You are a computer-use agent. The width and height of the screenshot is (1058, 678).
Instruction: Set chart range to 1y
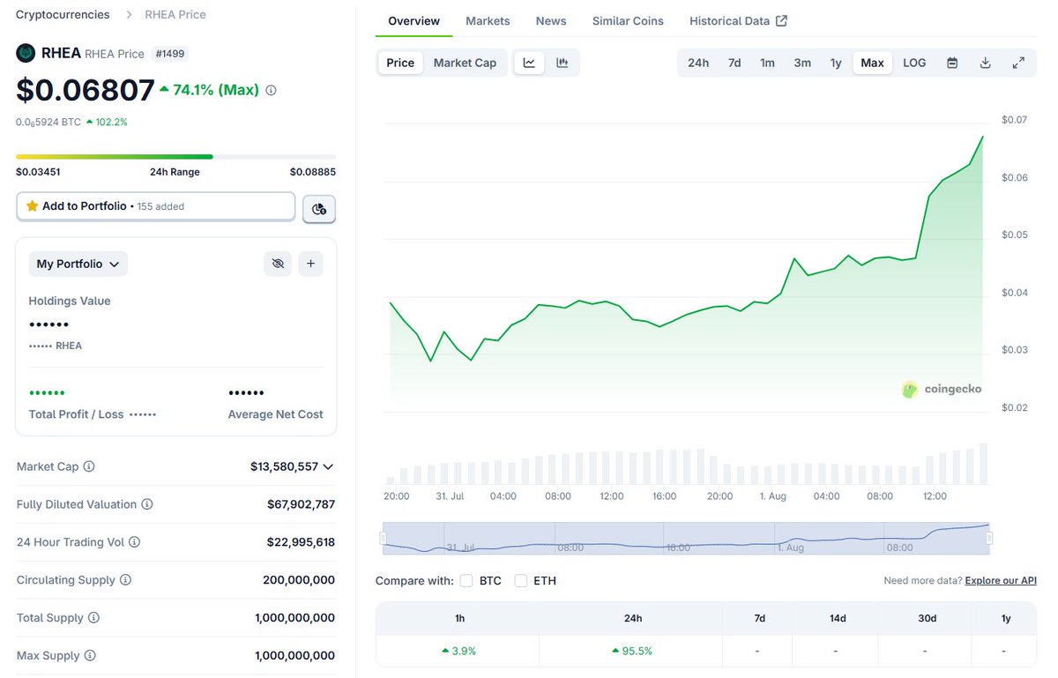click(x=836, y=63)
